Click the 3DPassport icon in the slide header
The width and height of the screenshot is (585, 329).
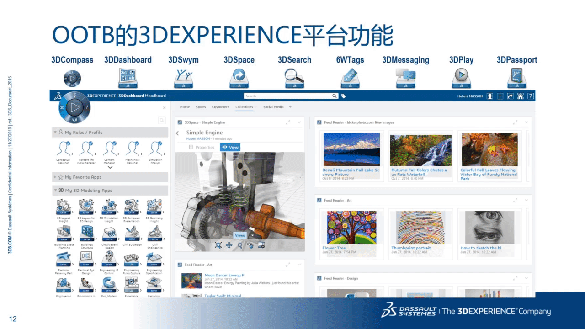click(517, 78)
